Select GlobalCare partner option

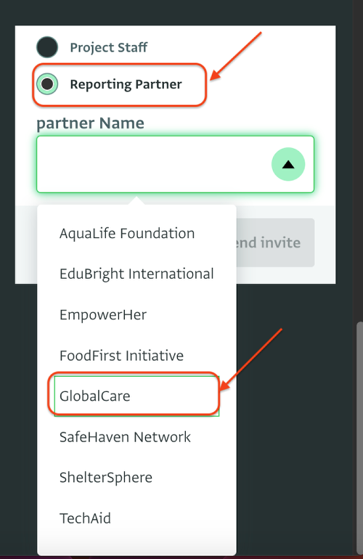136,396
